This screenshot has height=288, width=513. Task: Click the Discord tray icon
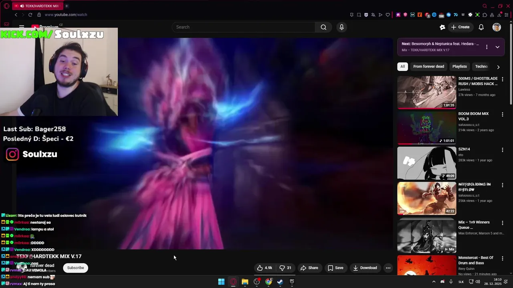click(x=442, y=282)
